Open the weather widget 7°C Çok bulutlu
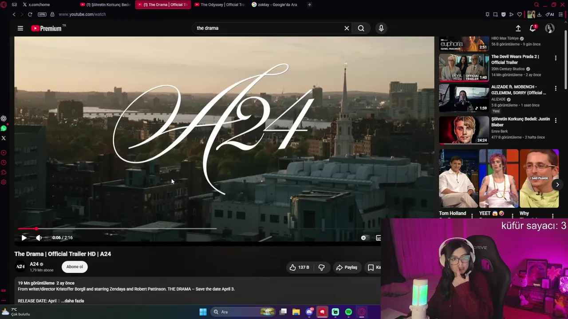This screenshot has height=319, width=568. point(16,312)
